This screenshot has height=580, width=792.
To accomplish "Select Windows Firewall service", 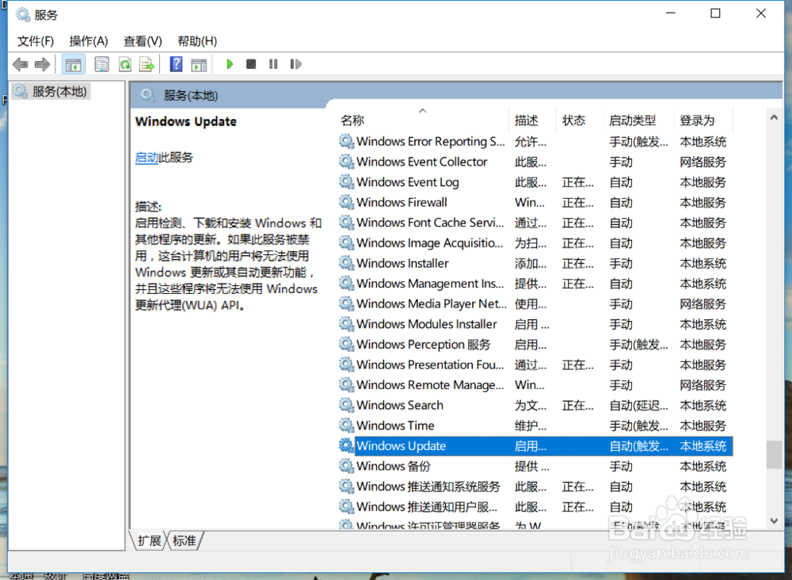I will coord(535,202).
